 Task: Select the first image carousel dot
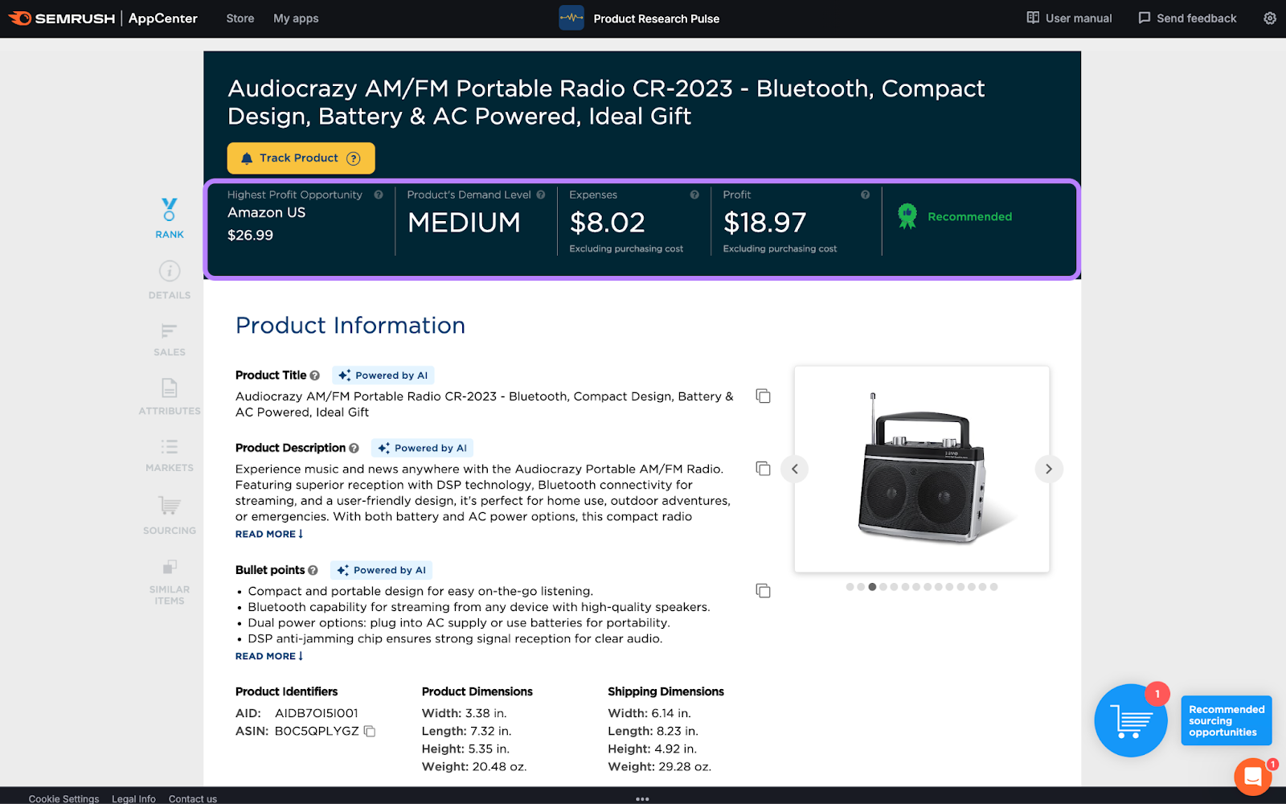pos(850,587)
